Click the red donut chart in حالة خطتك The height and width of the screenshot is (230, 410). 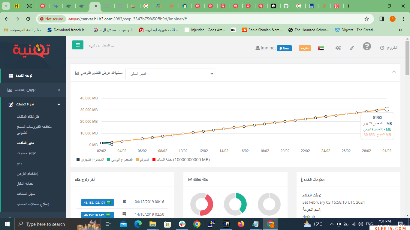[202, 205]
